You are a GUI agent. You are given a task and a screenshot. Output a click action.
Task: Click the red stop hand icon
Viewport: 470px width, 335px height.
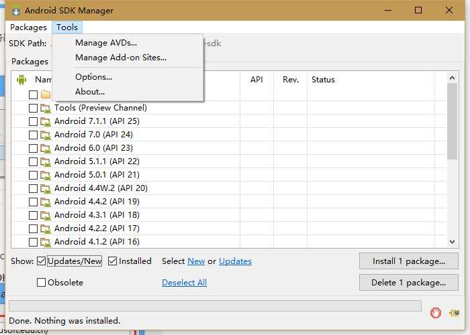(x=436, y=313)
